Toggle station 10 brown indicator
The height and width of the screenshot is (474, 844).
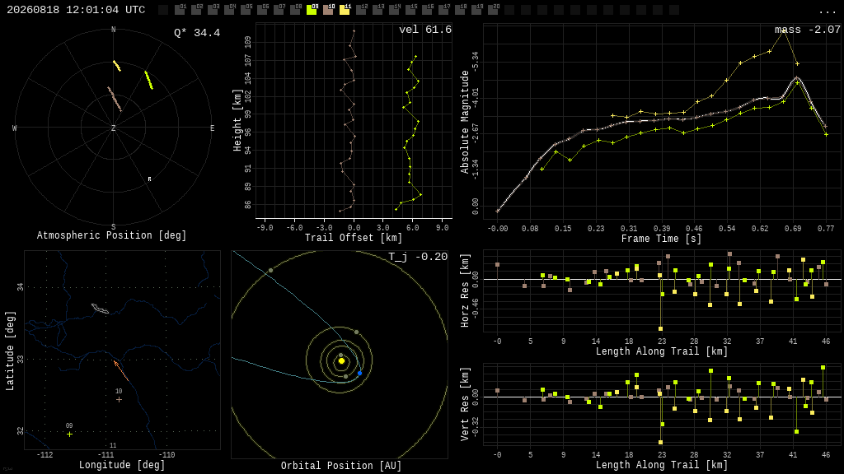pyautogui.click(x=328, y=10)
